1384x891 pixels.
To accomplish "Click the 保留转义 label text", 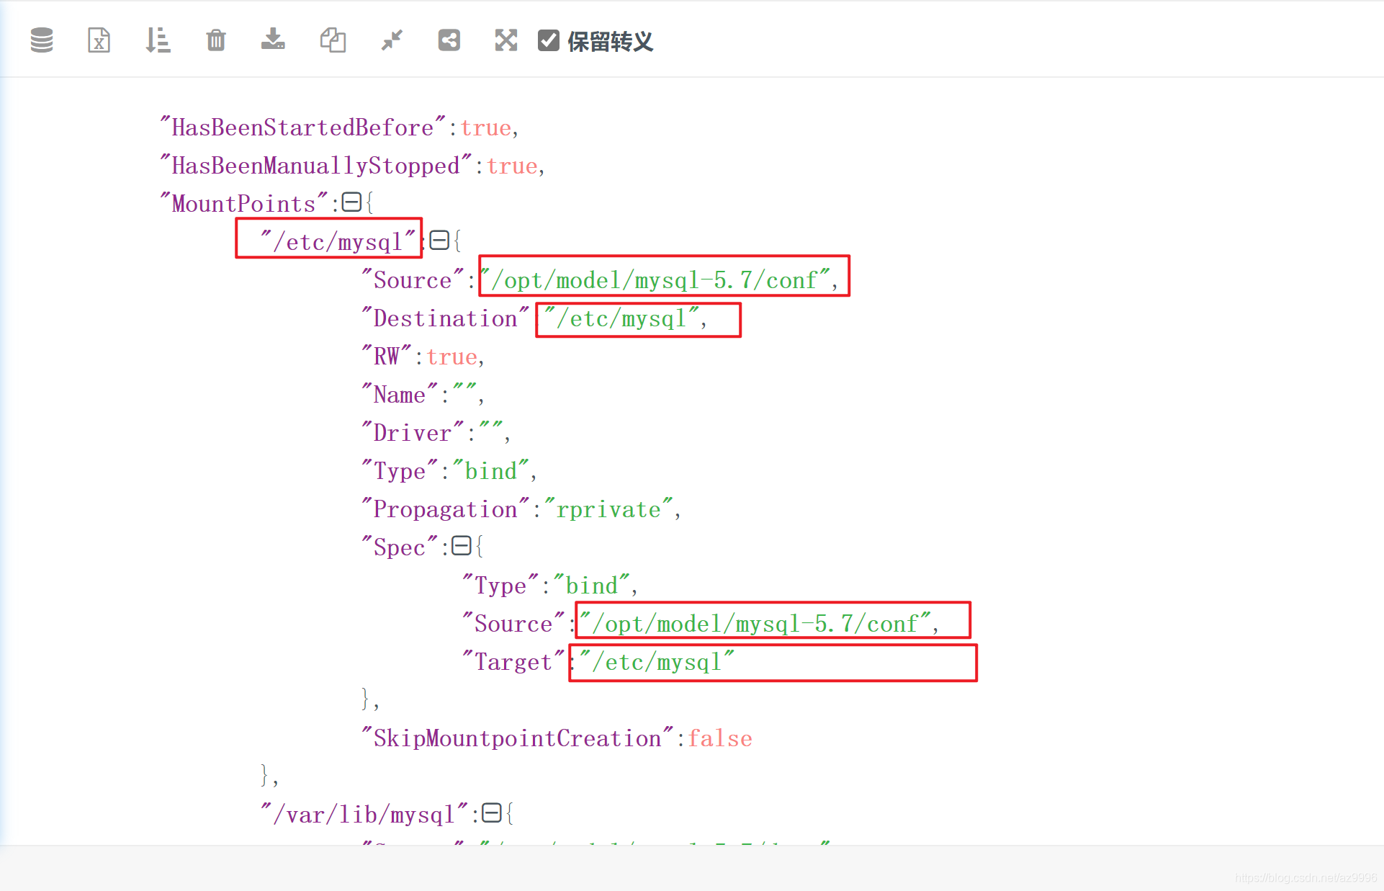I will tap(610, 41).
